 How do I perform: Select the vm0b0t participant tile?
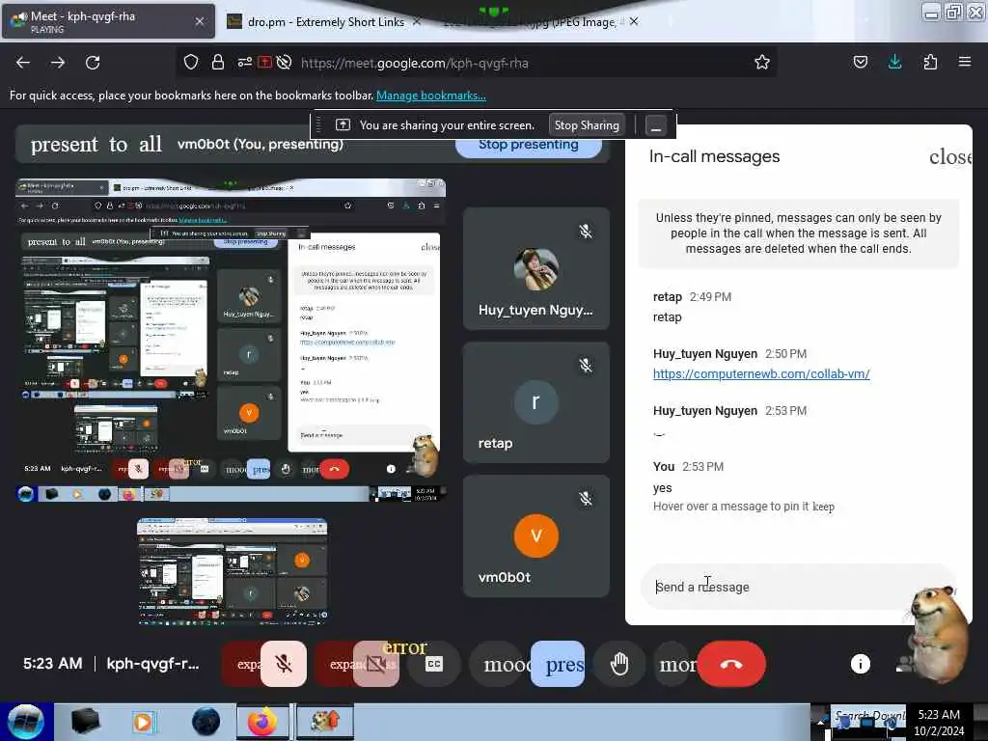click(536, 535)
